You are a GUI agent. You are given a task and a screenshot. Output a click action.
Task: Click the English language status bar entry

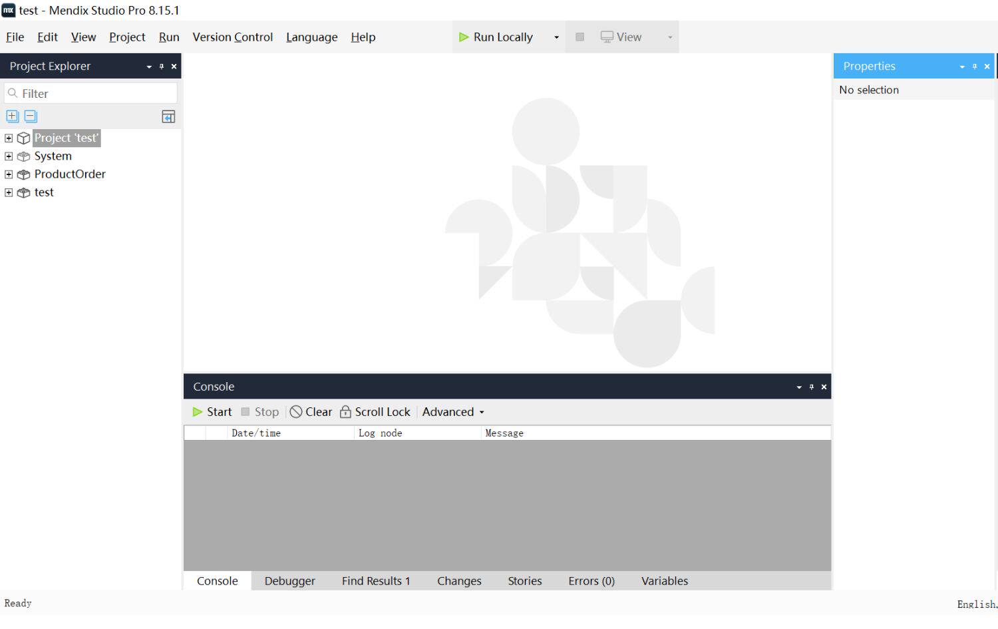coord(977,604)
